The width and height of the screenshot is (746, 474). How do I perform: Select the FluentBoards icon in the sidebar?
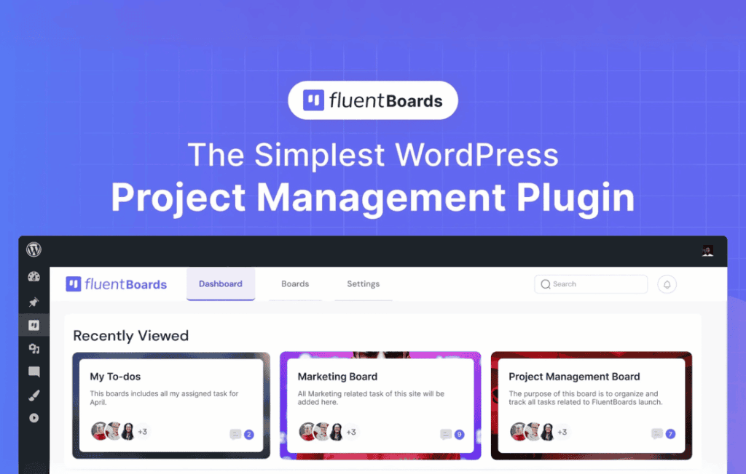[x=34, y=326]
